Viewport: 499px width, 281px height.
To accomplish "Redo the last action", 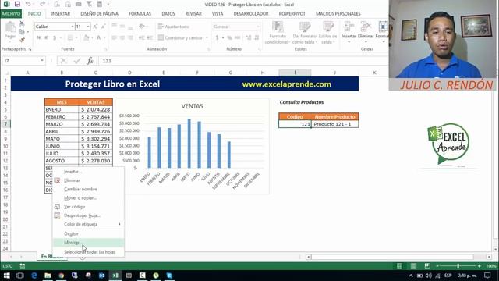I will [42, 4].
